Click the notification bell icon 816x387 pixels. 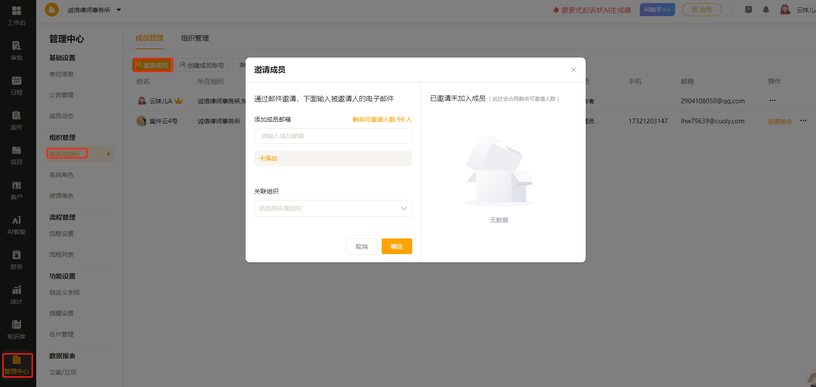click(x=766, y=10)
